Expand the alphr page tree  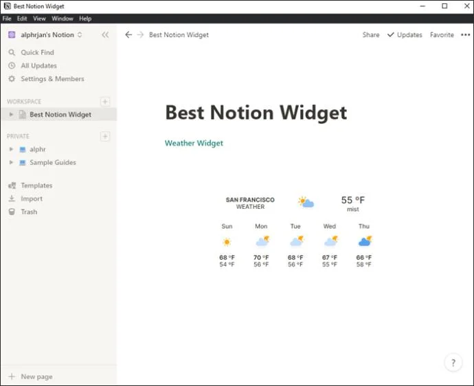(x=11, y=149)
